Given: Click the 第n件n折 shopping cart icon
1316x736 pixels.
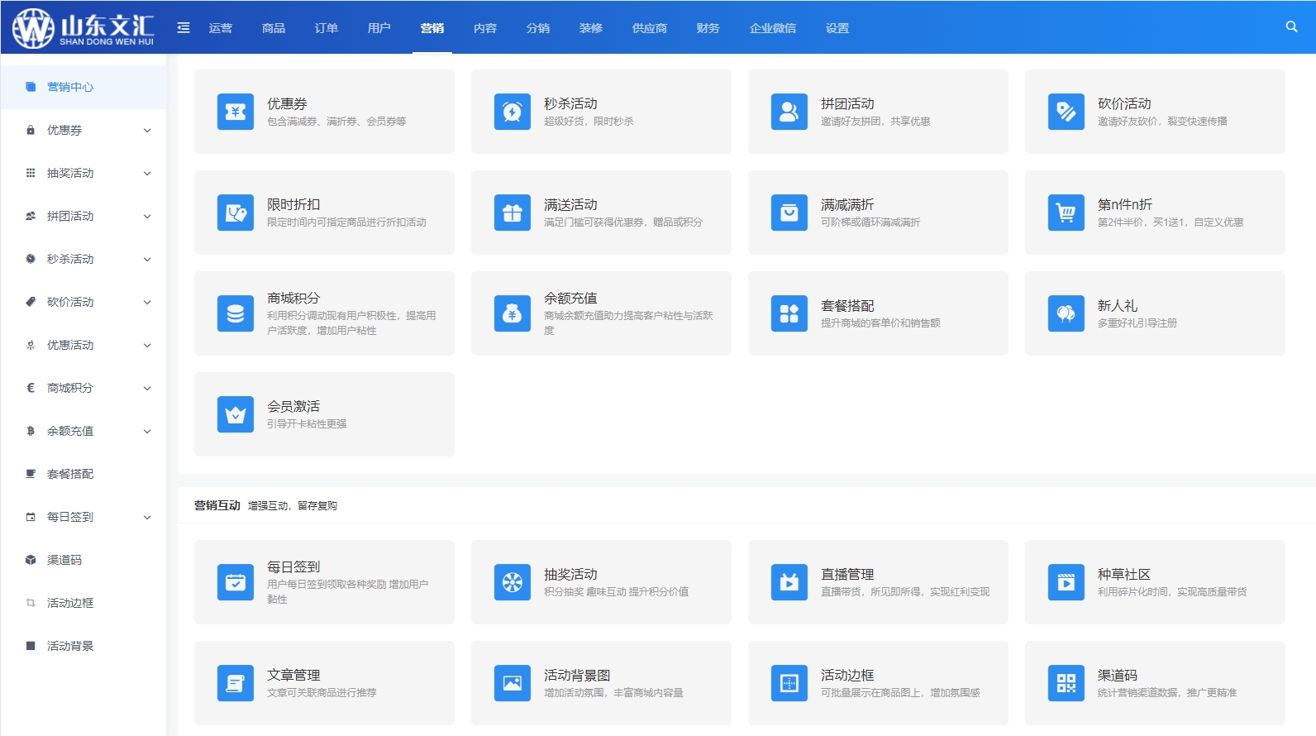Looking at the screenshot, I should [1066, 213].
